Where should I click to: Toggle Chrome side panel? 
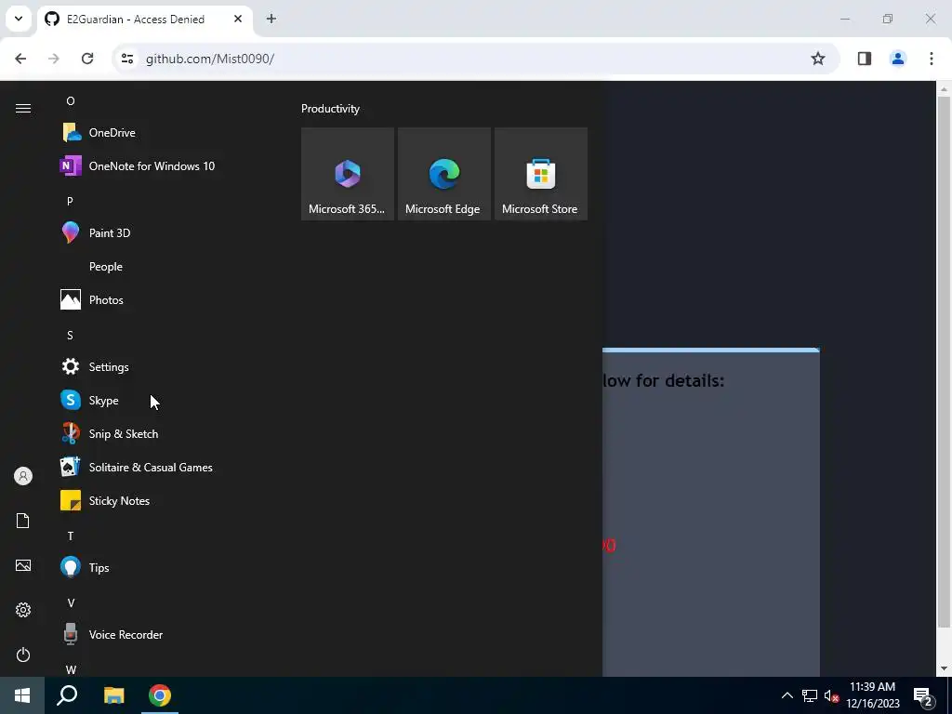click(x=865, y=59)
